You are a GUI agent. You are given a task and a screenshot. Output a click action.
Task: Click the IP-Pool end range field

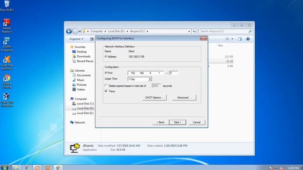173,73
